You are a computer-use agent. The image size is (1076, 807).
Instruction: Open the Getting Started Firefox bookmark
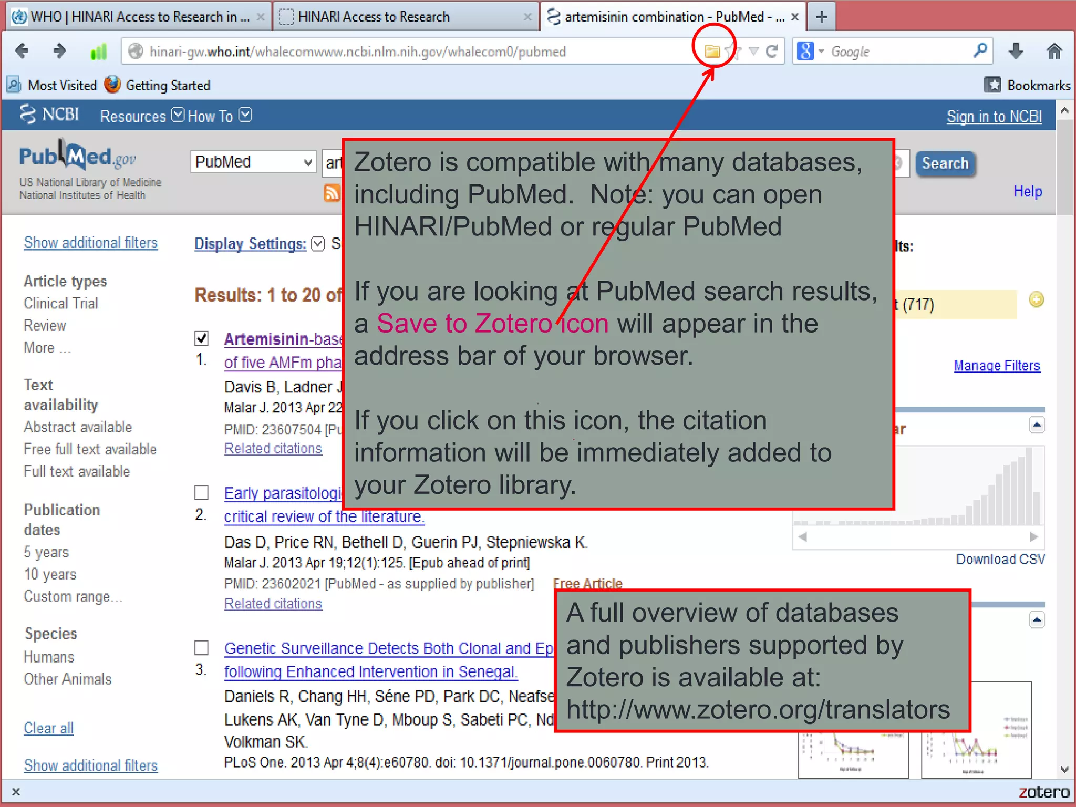[157, 85]
